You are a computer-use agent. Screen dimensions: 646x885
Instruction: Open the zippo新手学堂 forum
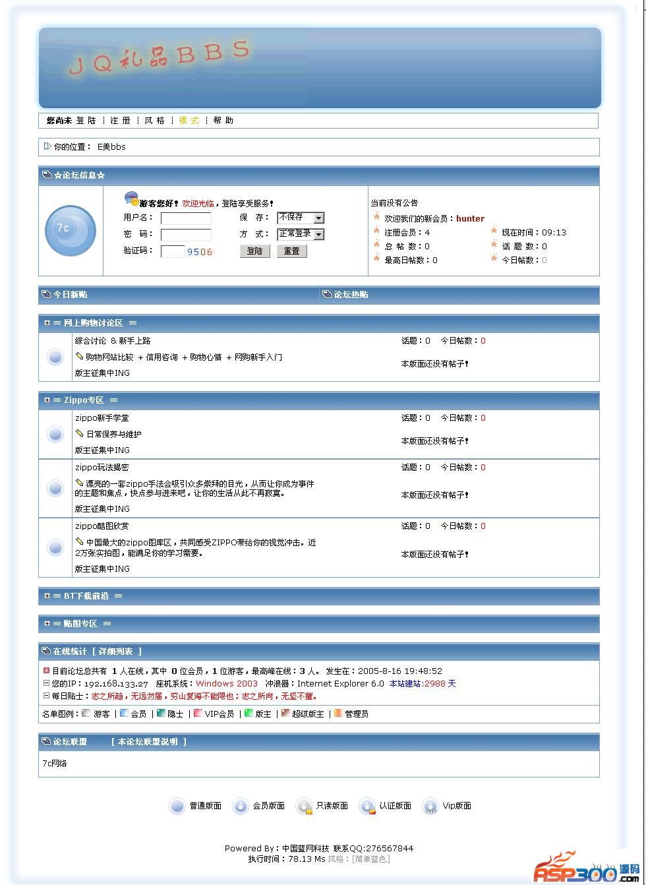[x=102, y=418]
